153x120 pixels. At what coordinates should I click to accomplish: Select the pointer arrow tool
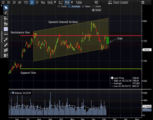pyautogui.click(x=6, y=8)
